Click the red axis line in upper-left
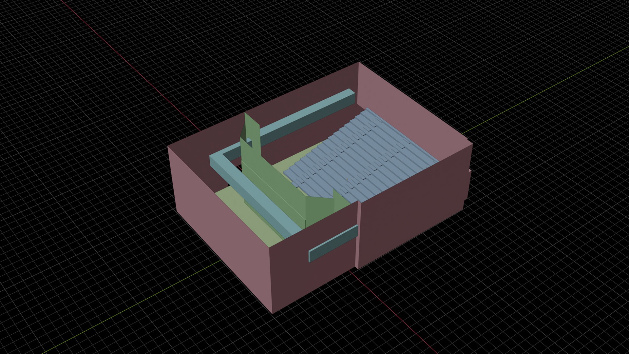Image resolution: width=629 pixels, height=354 pixels. (x=131, y=66)
